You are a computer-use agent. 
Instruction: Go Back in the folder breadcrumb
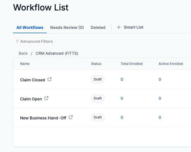23,53
